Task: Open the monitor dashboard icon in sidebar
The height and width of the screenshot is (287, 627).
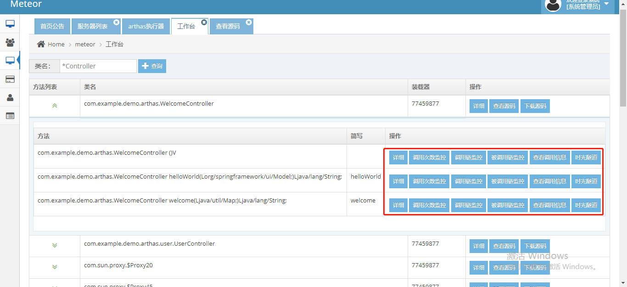Action: click(10, 23)
